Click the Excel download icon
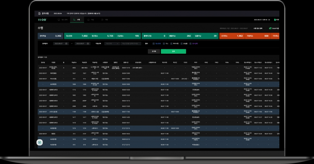 (270, 28)
